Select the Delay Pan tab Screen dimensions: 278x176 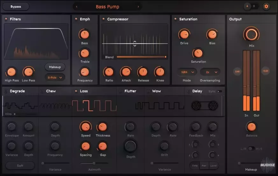(x=204, y=165)
